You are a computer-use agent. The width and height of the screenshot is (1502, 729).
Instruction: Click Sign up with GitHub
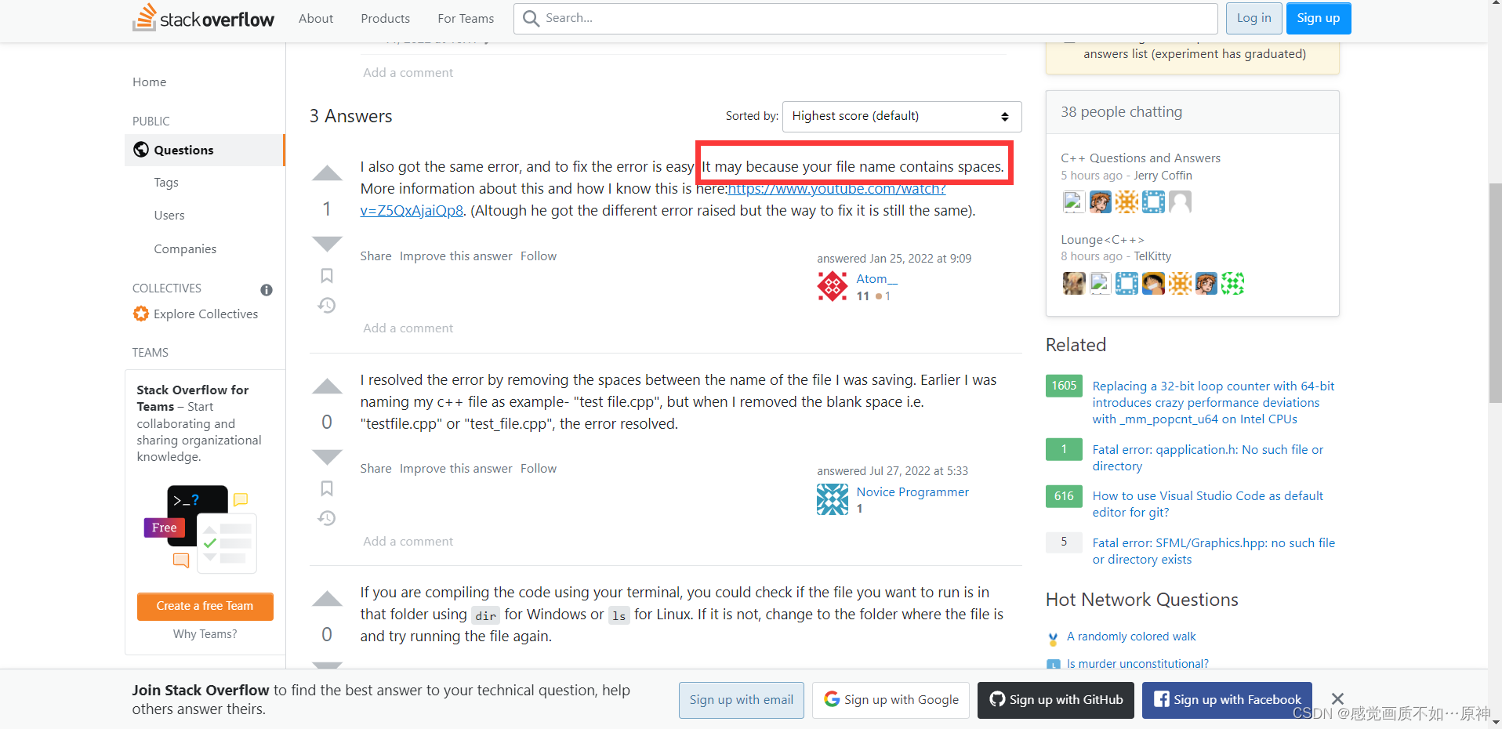(x=1055, y=699)
